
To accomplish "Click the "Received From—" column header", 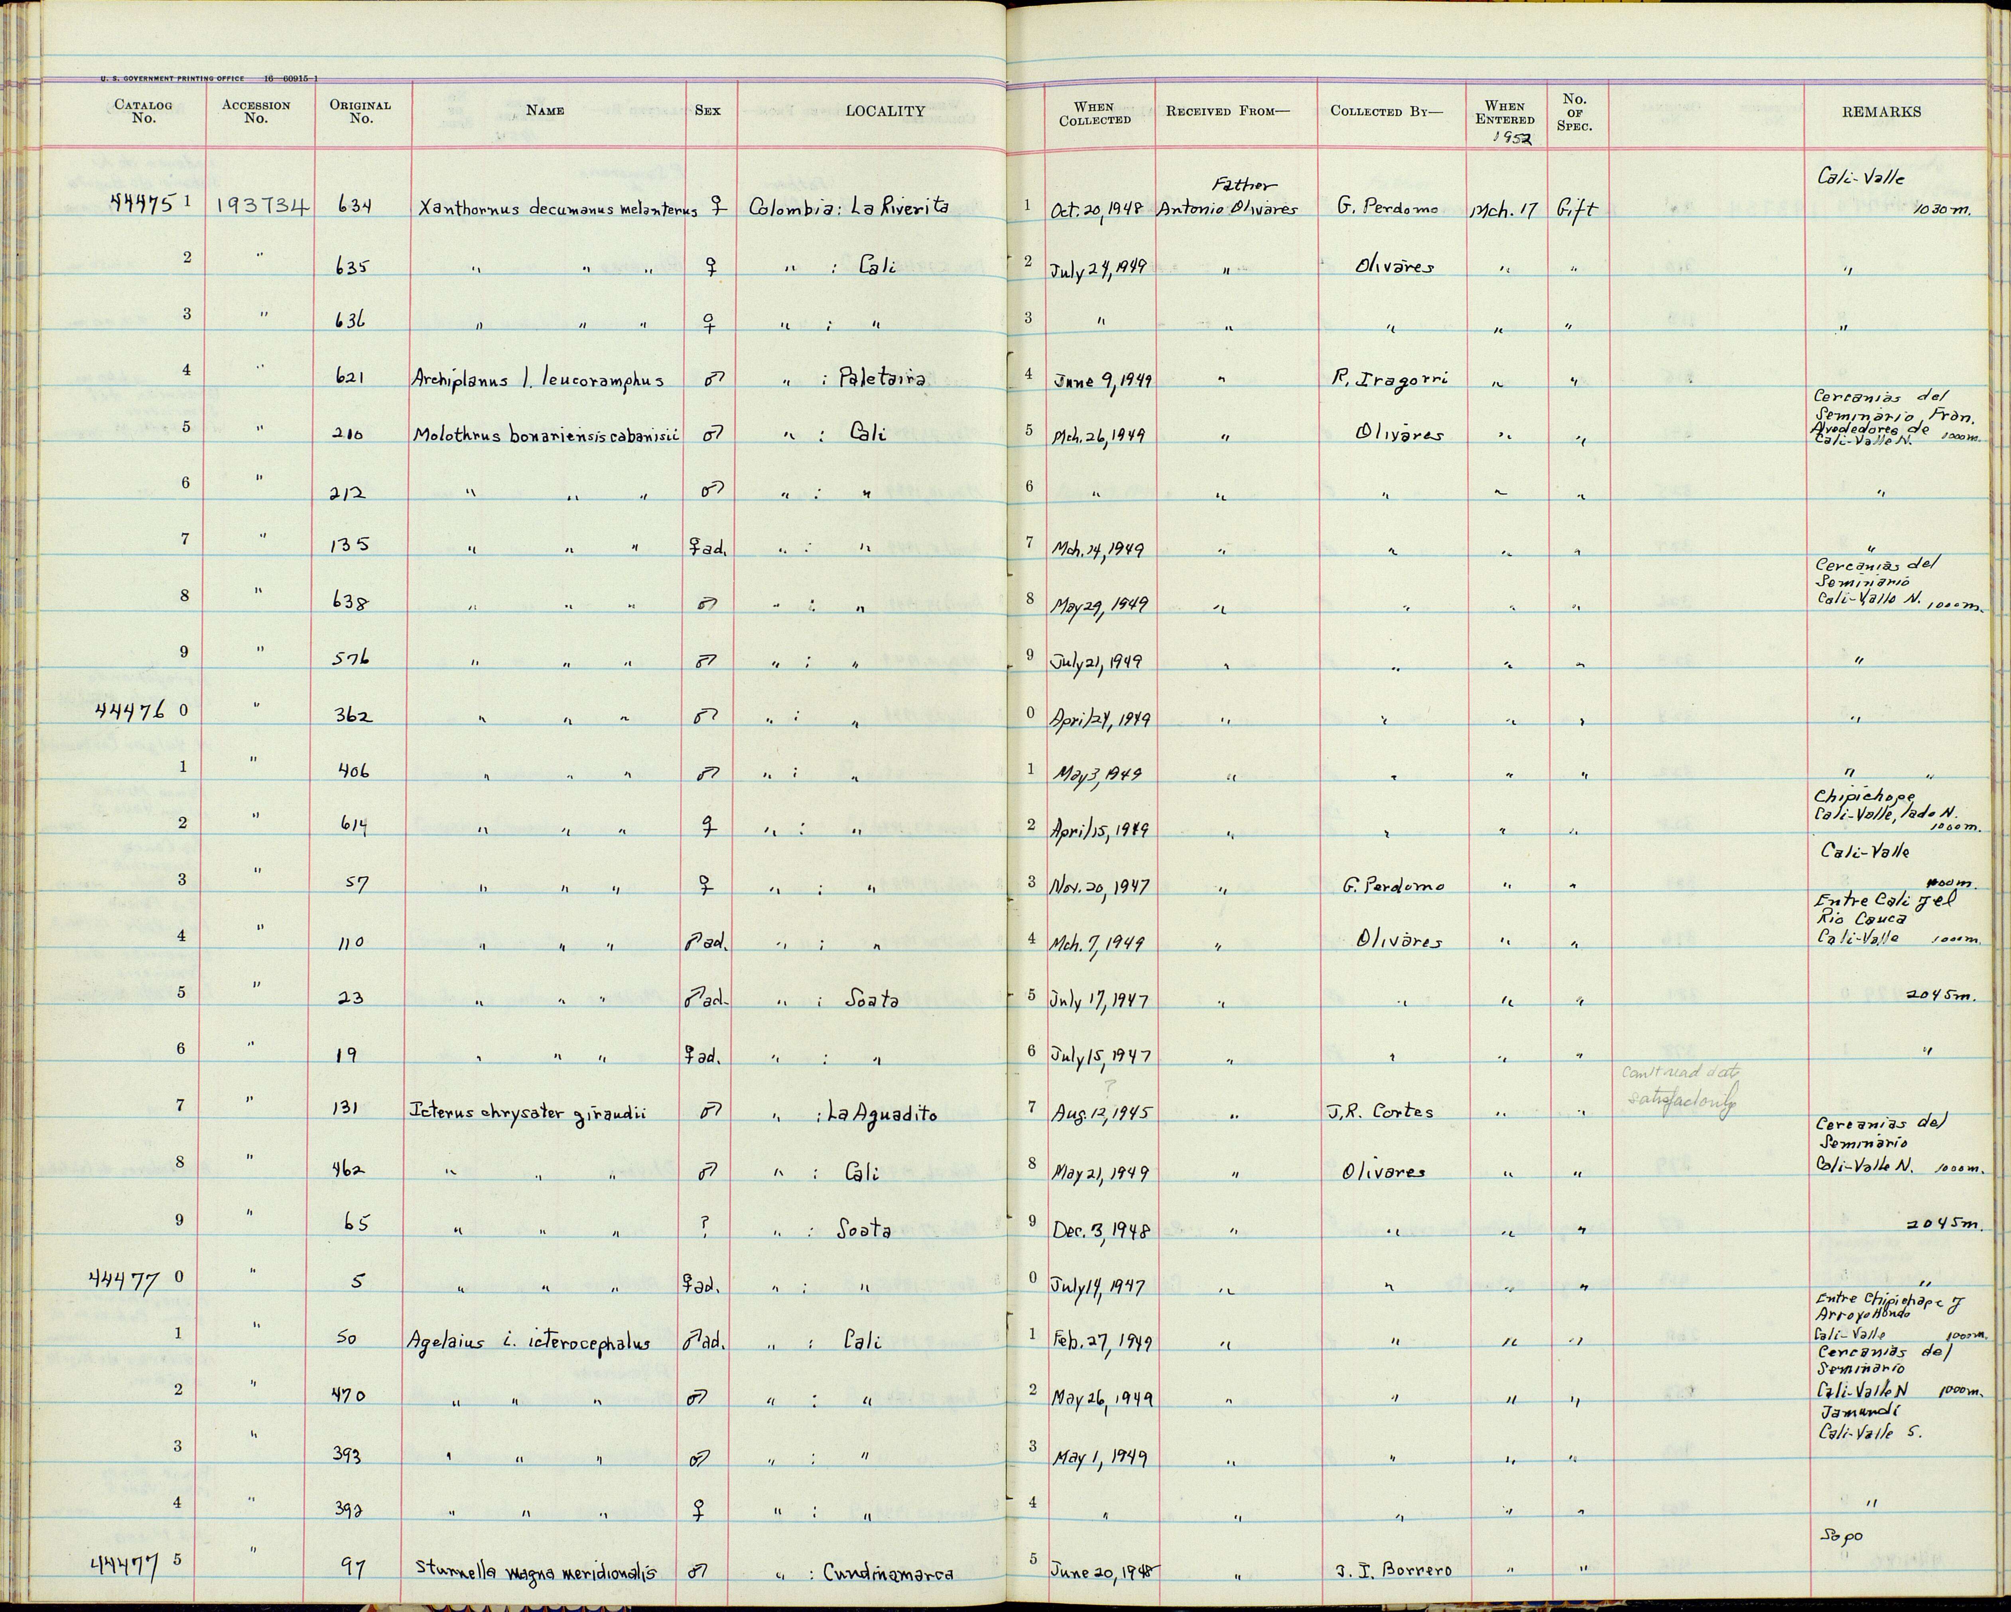I will pyautogui.click(x=1229, y=111).
